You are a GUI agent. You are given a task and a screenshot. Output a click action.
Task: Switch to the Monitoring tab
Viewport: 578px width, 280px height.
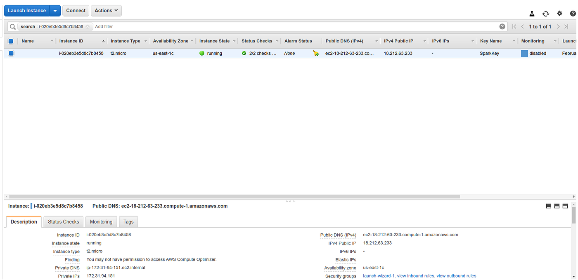click(x=101, y=221)
